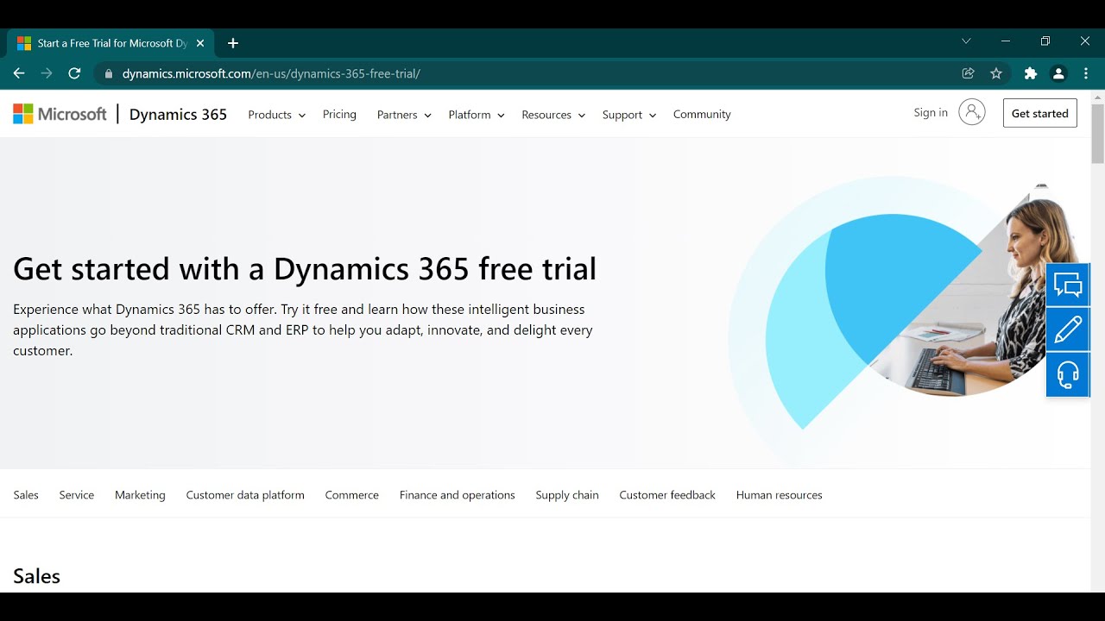Jump to the Marketing section tab

pos(140,495)
